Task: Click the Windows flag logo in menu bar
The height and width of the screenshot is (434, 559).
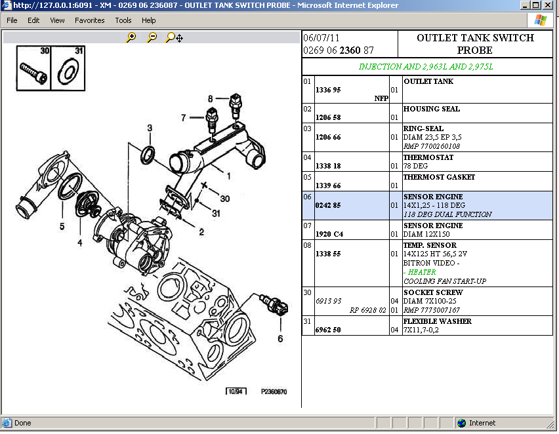Action: pyautogui.click(x=541, y=20)
